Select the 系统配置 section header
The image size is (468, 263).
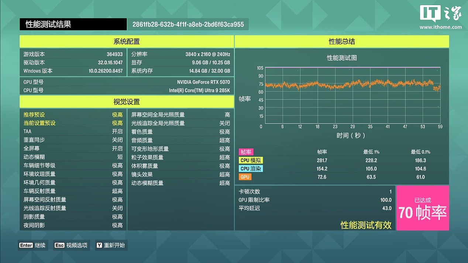[127, 42]
